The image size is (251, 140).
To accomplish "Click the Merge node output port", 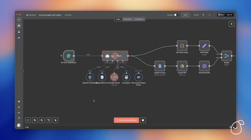I will 232,56.
